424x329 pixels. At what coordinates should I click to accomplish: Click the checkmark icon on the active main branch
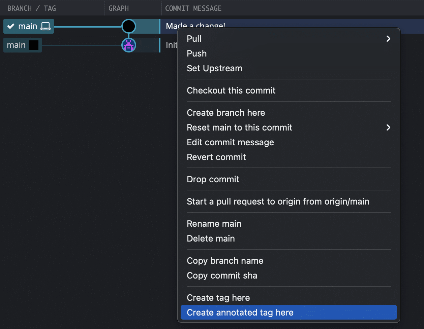point(10,26)
